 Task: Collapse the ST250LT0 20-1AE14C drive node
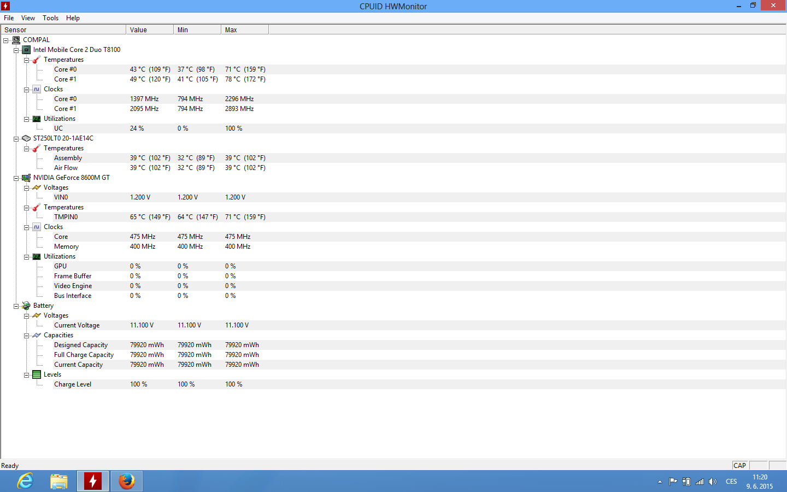pos(16,139)
